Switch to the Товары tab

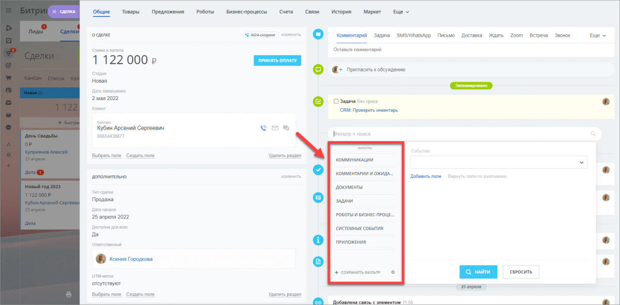(131, 12)
